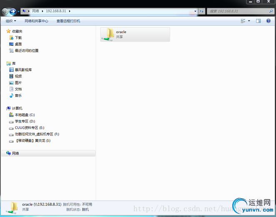Click the oracle shared folder icon

108,35
